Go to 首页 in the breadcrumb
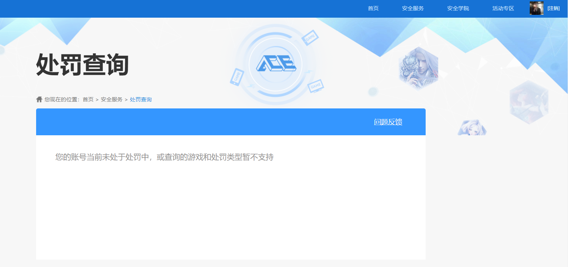The height and width of the screenshot is (267, 568). click(88, 100)
